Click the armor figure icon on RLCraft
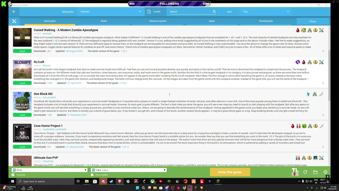 310,62
